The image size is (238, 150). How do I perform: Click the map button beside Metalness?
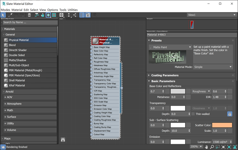pyautogui.click(x=188, y=97)
